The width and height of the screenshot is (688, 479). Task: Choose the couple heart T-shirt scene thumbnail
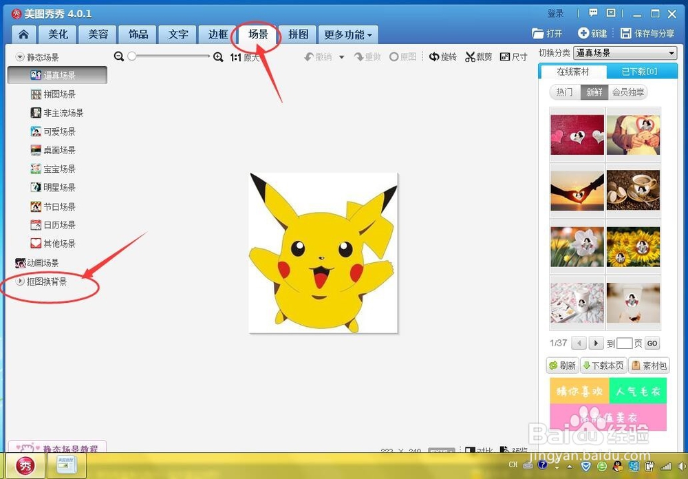pyautogui.click(x=633, y=135)
